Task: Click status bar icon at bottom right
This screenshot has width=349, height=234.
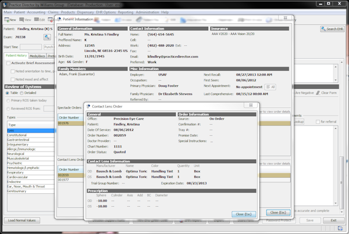Action: click(x=340, y=228)
